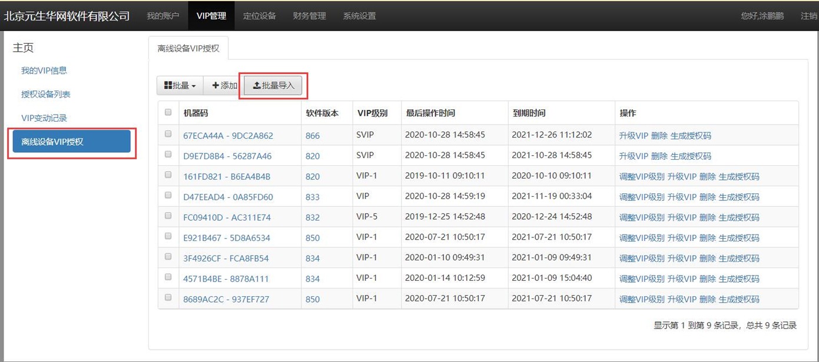Screen dimensions: 819x362
Task: Sort by the 到期时间 column header
Action: (529, 113)
